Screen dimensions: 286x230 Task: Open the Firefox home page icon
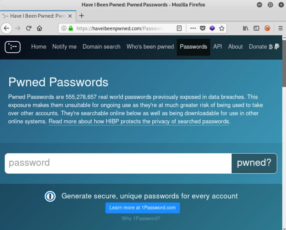click(x=39, y=28)
